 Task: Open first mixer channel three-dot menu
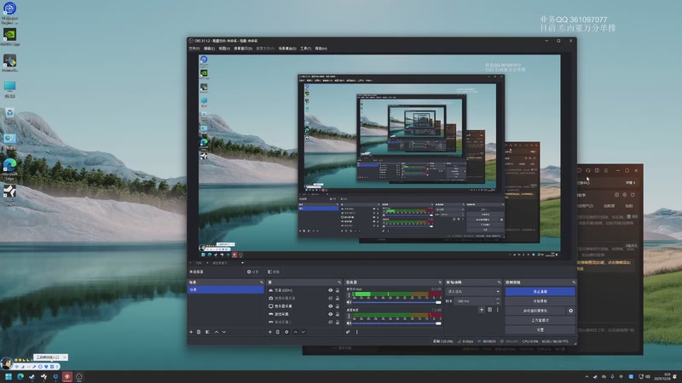pos(349,295)
